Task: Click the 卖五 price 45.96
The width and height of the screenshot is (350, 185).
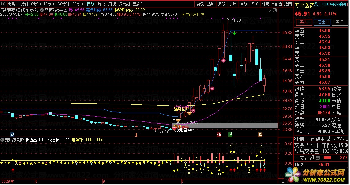Action: click(324, 31)
